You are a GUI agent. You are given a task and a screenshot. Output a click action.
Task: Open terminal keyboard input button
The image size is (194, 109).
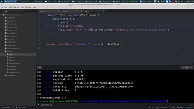39,68
